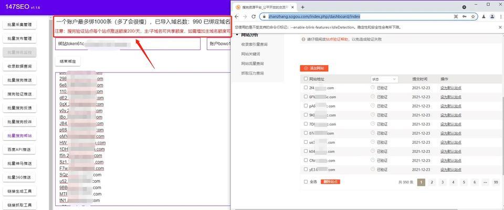Open 批量搜狗推送 in 147SEO sidebar

[19, 80]
